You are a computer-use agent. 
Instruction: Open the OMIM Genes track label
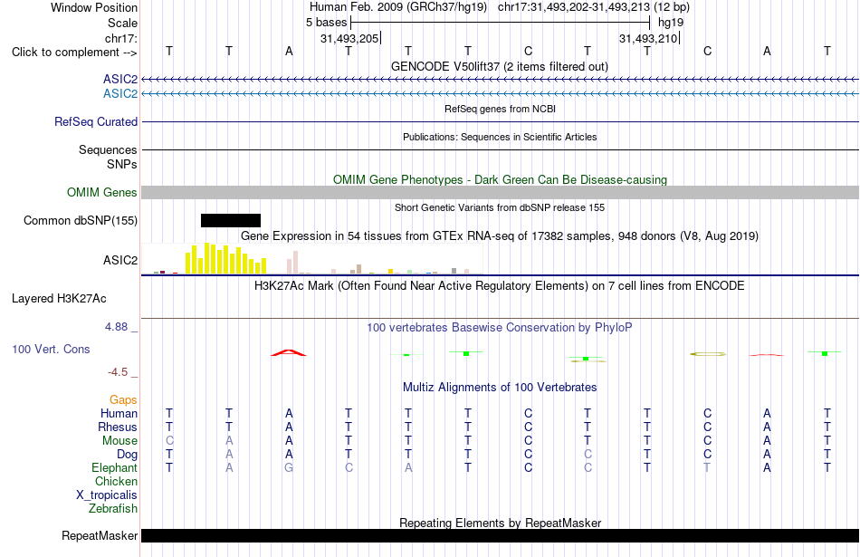(101, 193)
